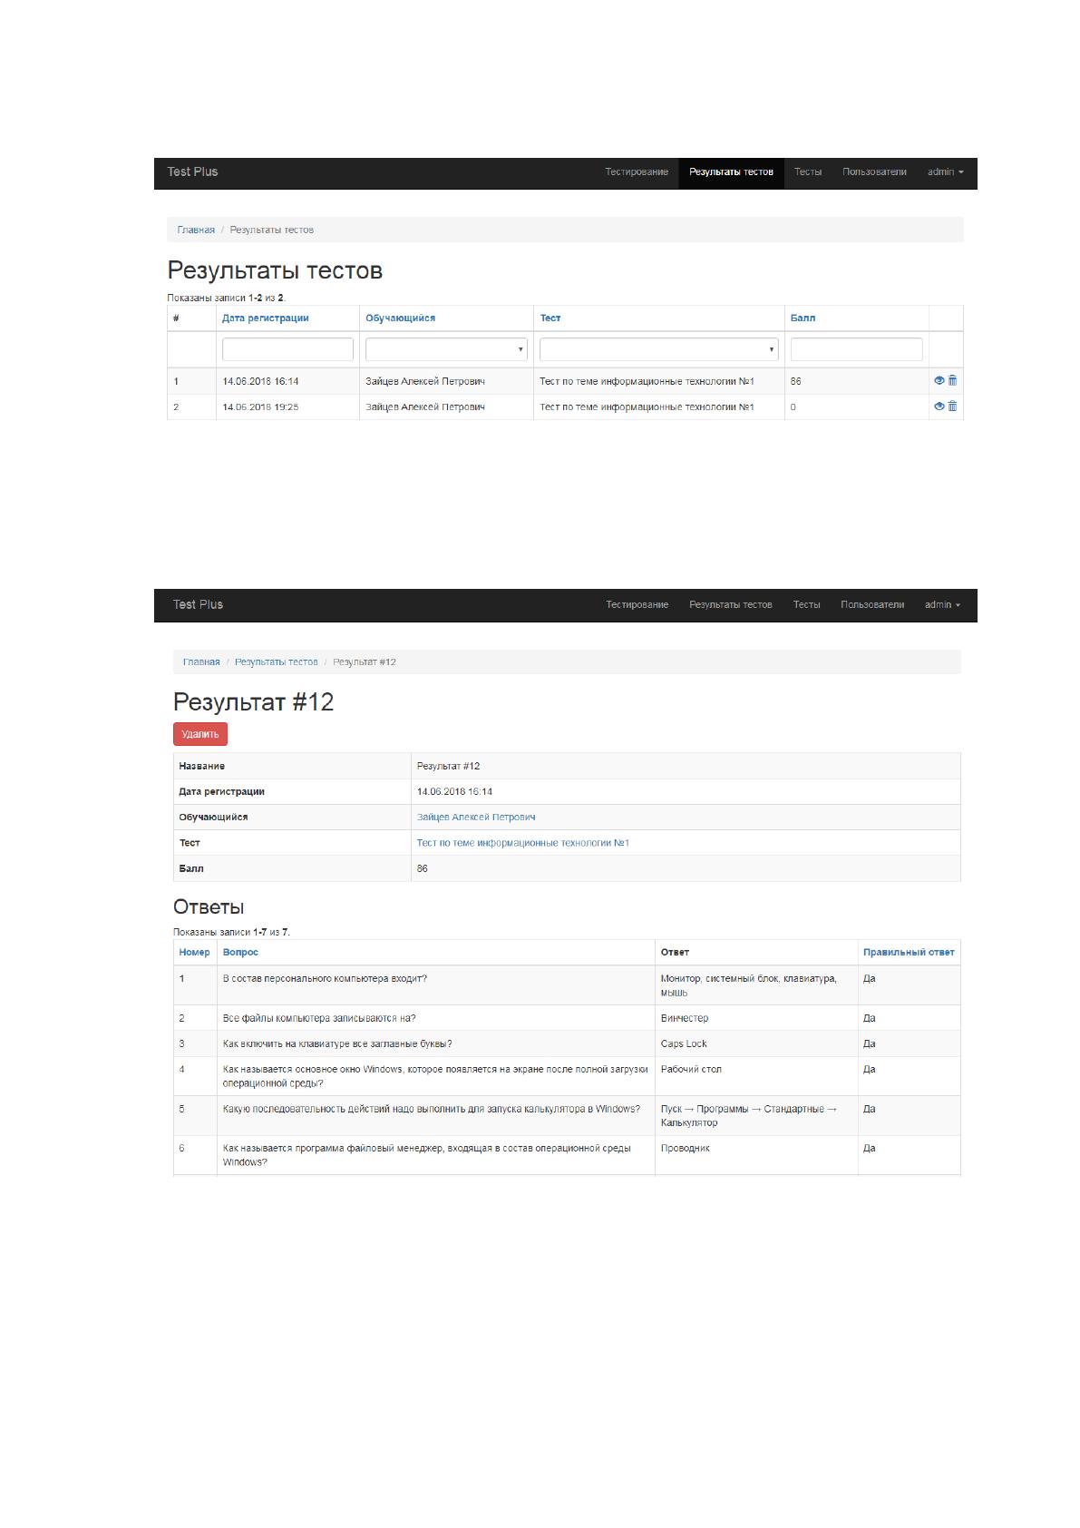
Task: Click Результаты тестов breadcrumb on result page
Action: pyautogui.click(x=277, y=661)
